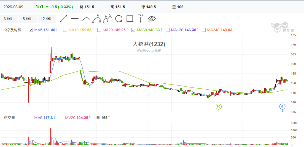Choose the 0-A-B-C-D wave pattern tool
The image size is (304, 147).
(x=107, y=19)
